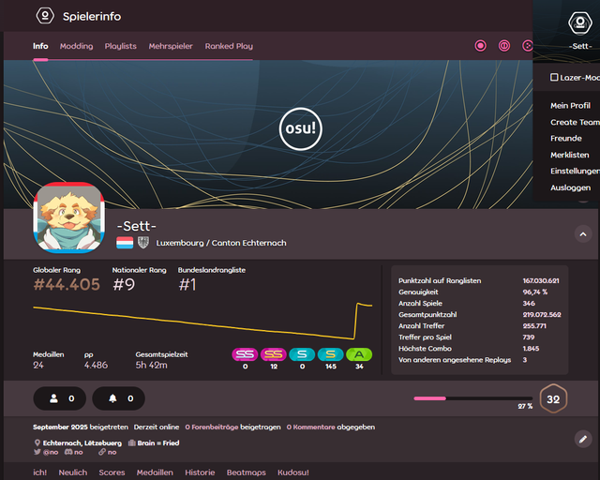Click the -Sett- username heading
The height and width of the screenshot is (480, 600).
pyautogui.click(x=137, y=226)
